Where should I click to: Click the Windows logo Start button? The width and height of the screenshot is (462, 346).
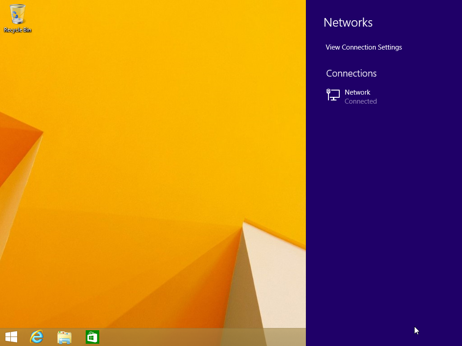click(x=11, y=337)
